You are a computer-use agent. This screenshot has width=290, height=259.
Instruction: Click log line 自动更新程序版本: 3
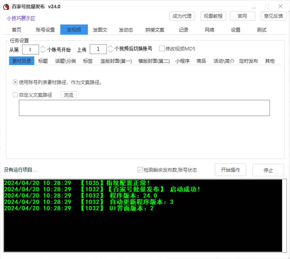point(89,202)
